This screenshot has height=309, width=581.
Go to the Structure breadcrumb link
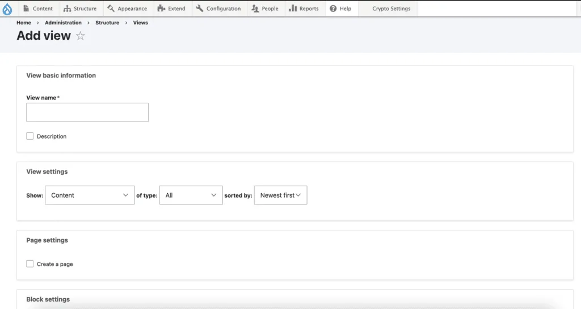click(107, 23)
